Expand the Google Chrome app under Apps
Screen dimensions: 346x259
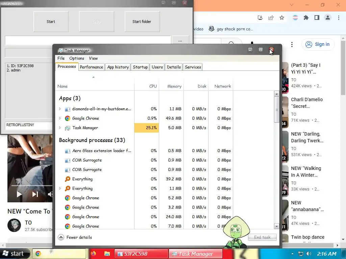click(x=60, y=118)
